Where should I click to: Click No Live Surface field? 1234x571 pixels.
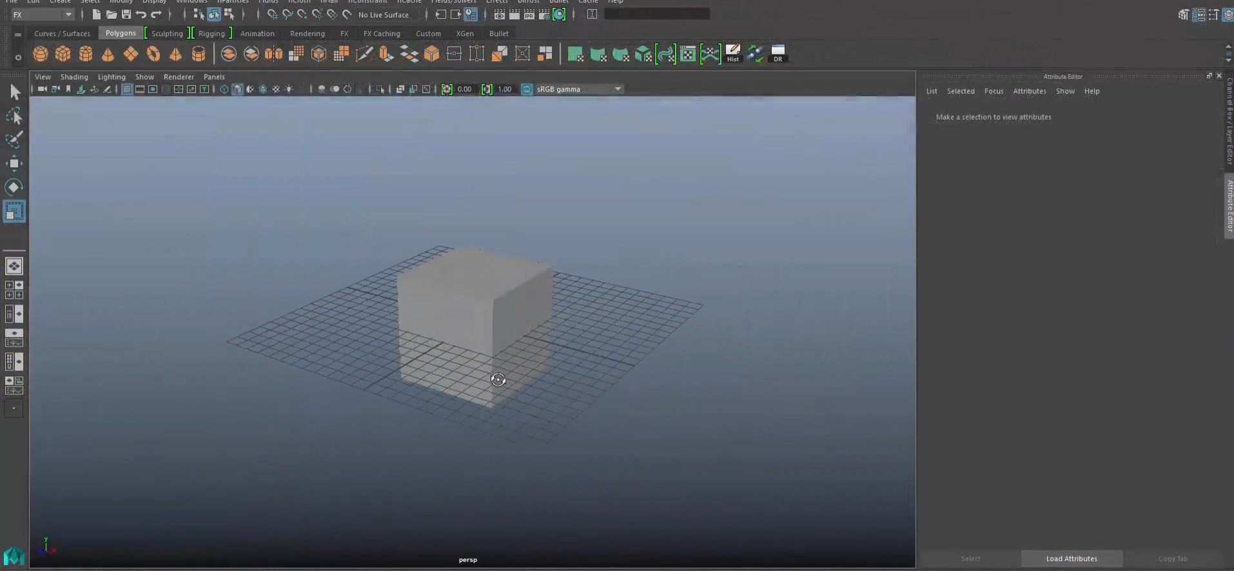pyautogui.click(x=384, y=14)
